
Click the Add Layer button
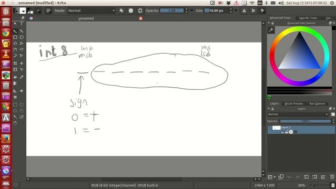tap(270, 177)
